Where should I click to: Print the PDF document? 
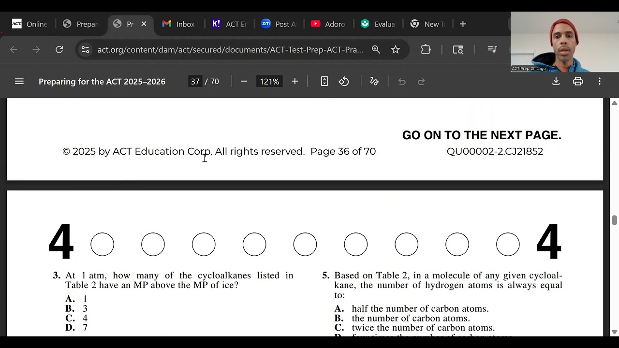578,82
